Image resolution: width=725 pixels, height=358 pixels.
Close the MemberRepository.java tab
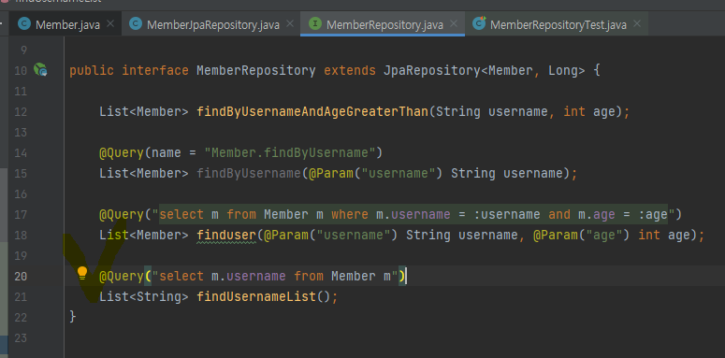point(454,23)
